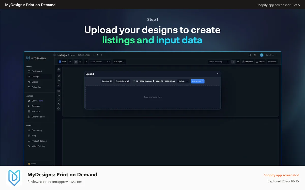Open the Template button
Screen dimensions: 305x190
pyautogui.click(x=248, y=62)
